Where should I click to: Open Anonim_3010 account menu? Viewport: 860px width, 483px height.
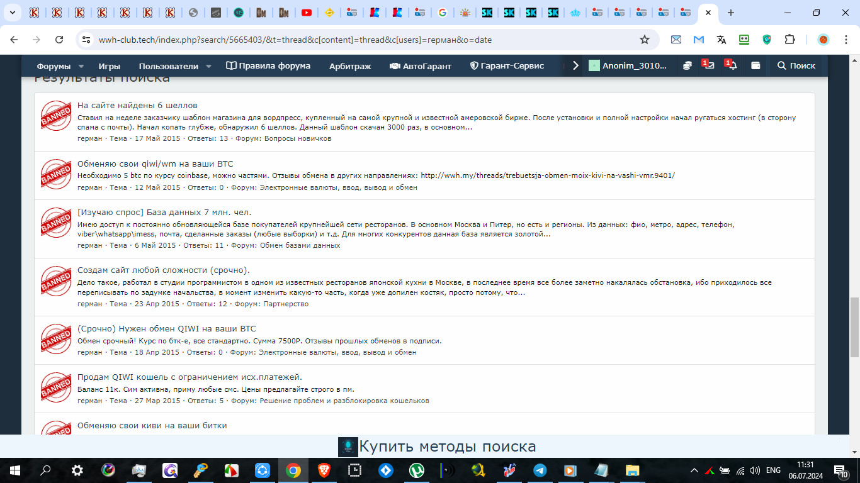tap(627, 65)
